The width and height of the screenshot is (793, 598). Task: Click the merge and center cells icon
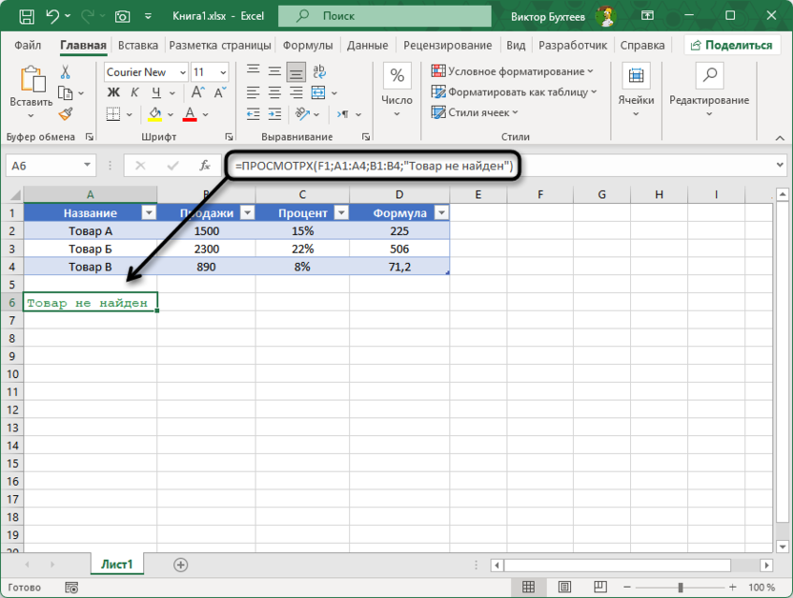coord(319,92)
